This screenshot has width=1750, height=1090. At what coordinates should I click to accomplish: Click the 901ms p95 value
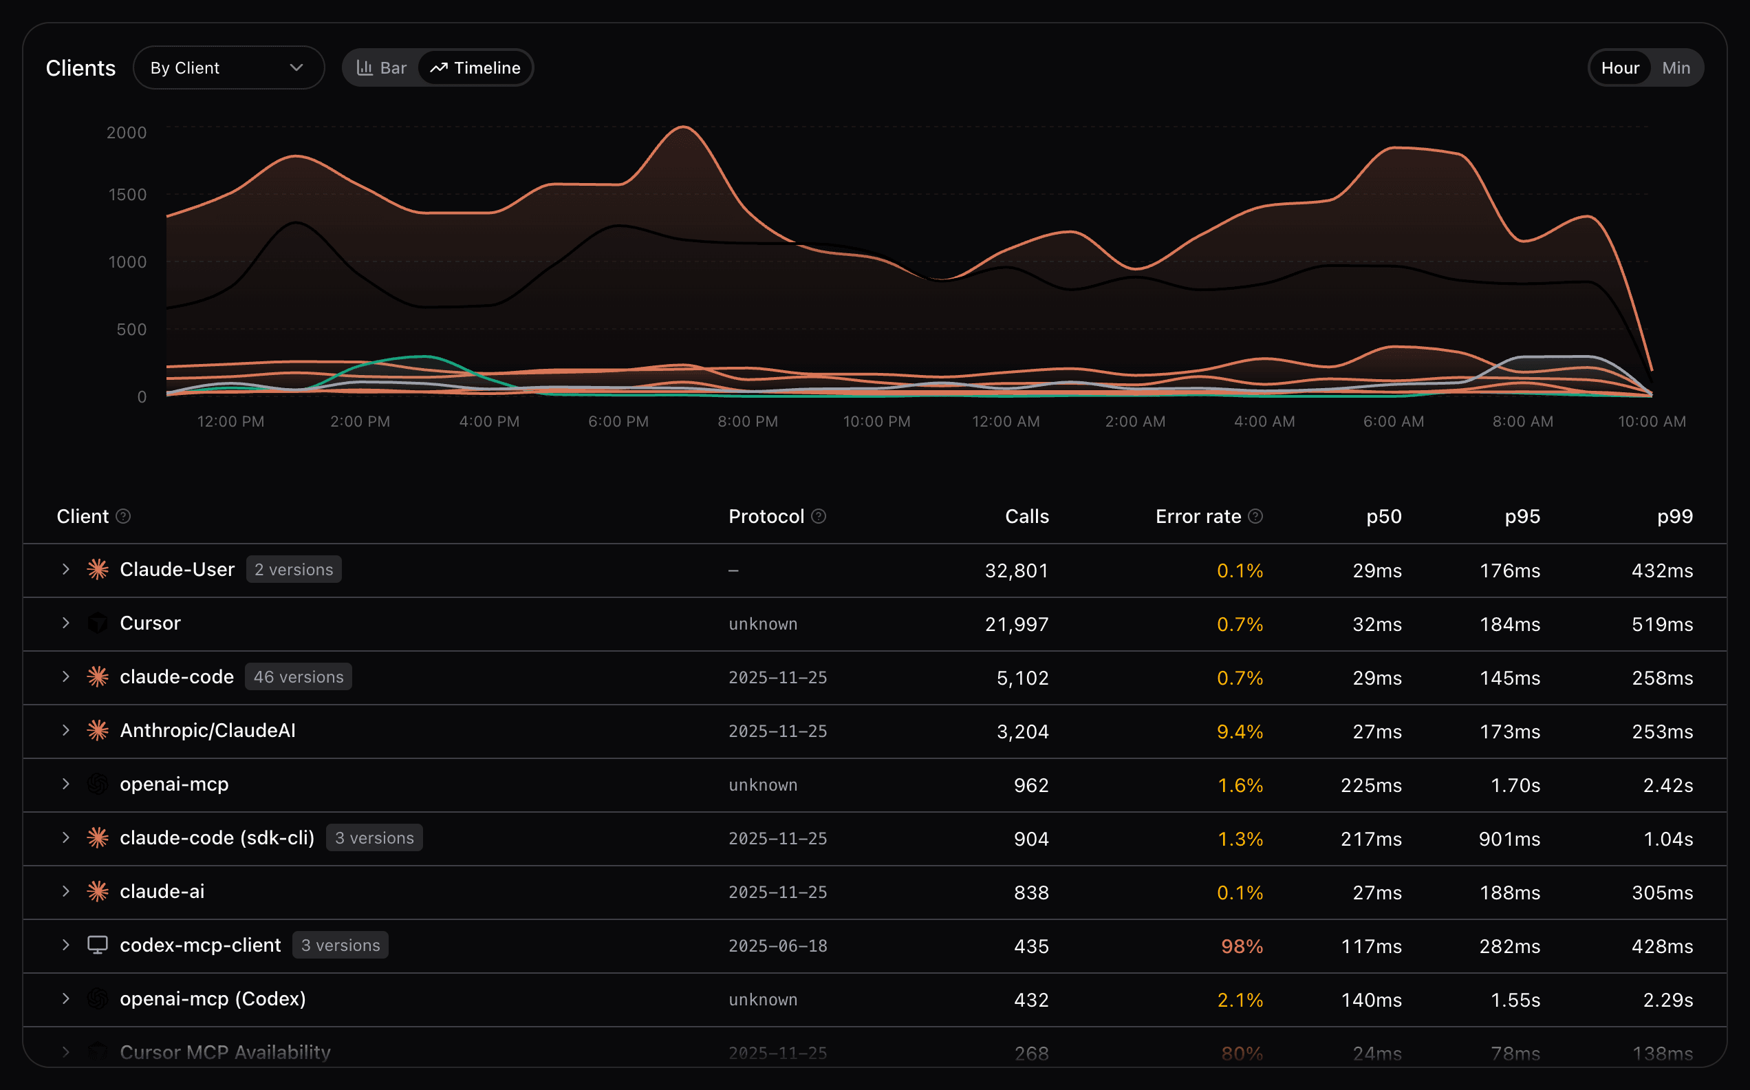coord(1509,839)
